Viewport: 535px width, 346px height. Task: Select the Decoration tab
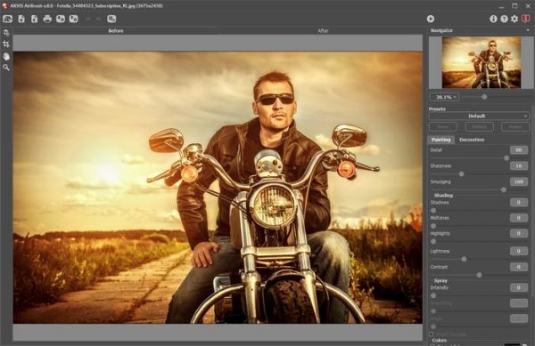tap(472, 140)
